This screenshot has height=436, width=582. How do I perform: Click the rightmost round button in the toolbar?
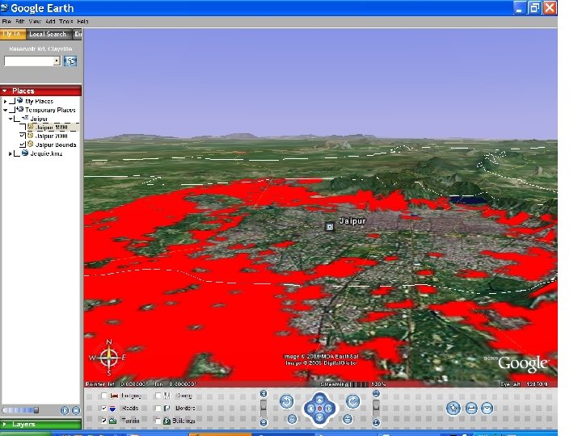(x=487, y=409)
